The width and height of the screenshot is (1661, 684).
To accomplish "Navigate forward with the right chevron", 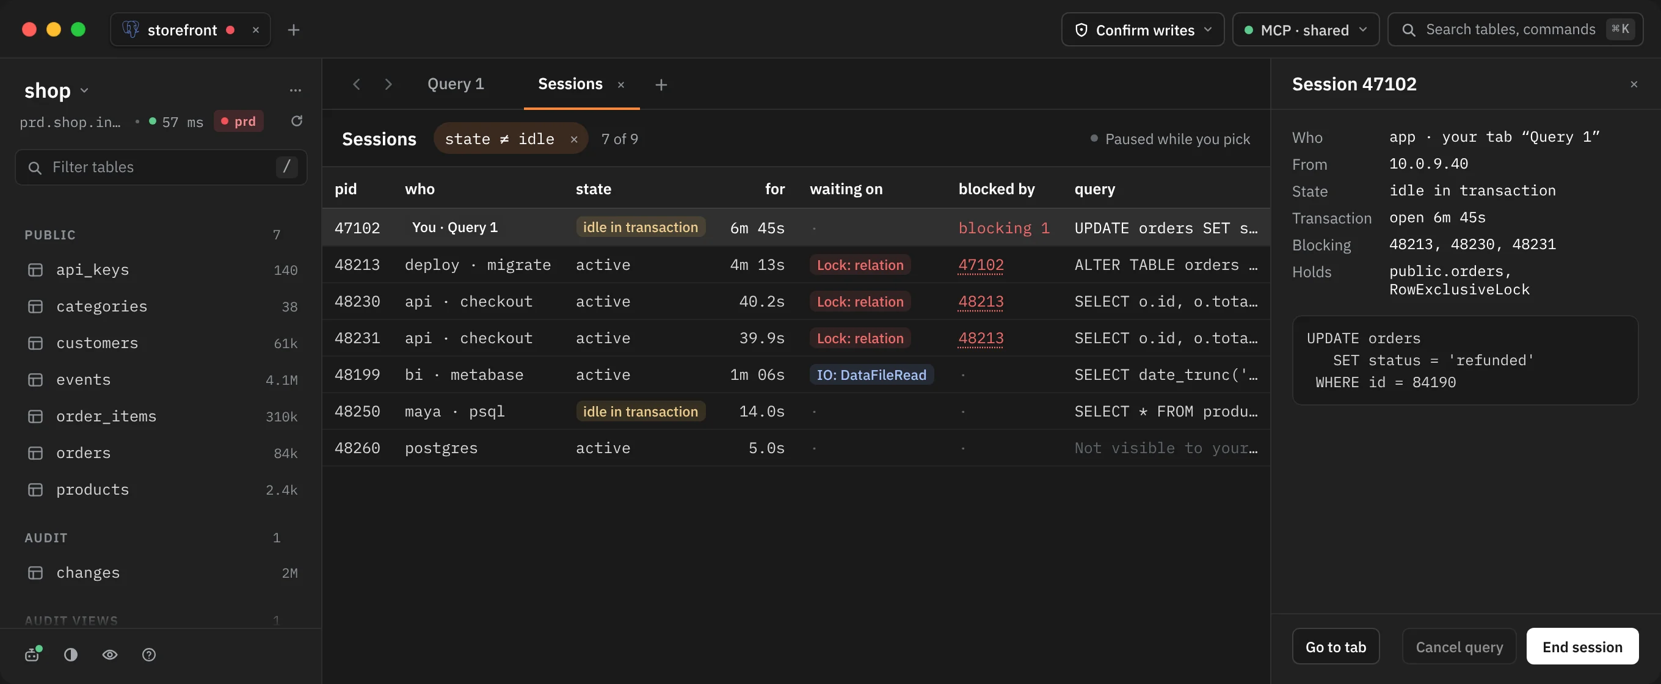I will [388, 84].
